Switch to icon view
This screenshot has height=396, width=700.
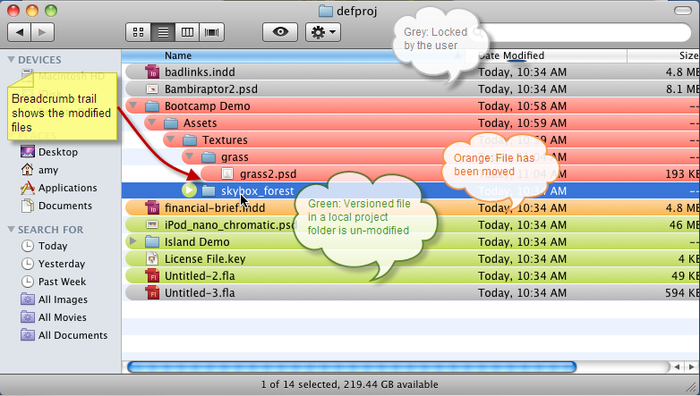(139, 32)
